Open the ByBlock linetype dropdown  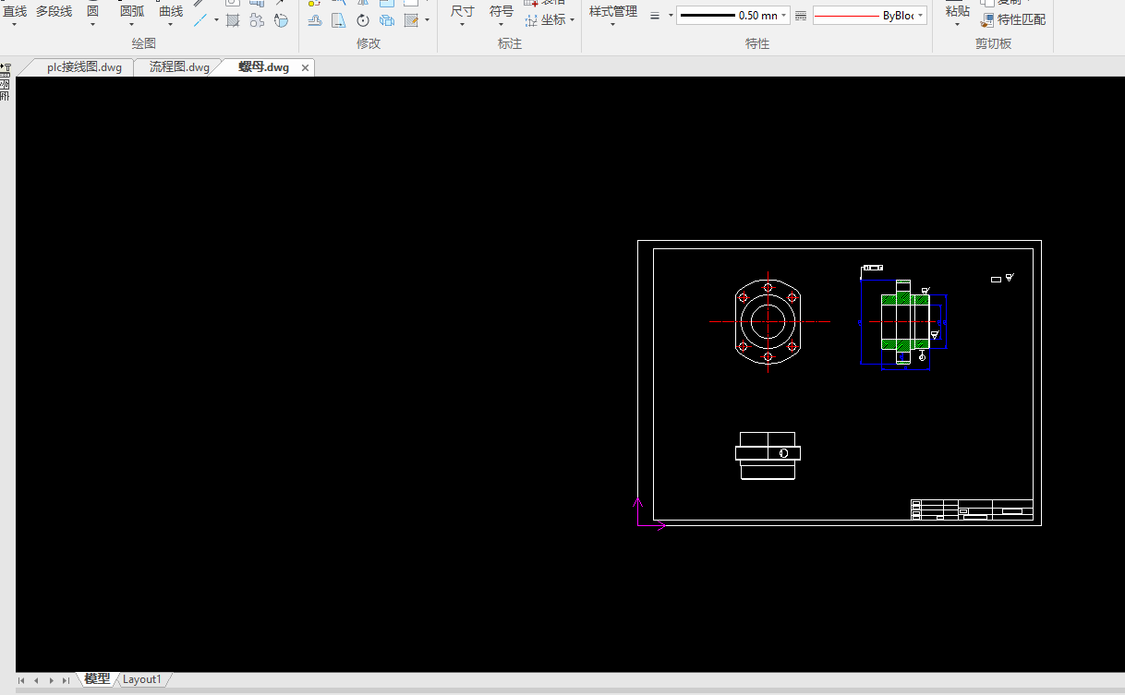[x=870, y=16]
